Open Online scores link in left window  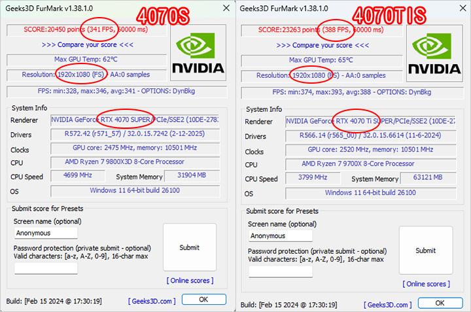[x=190, y=281]
